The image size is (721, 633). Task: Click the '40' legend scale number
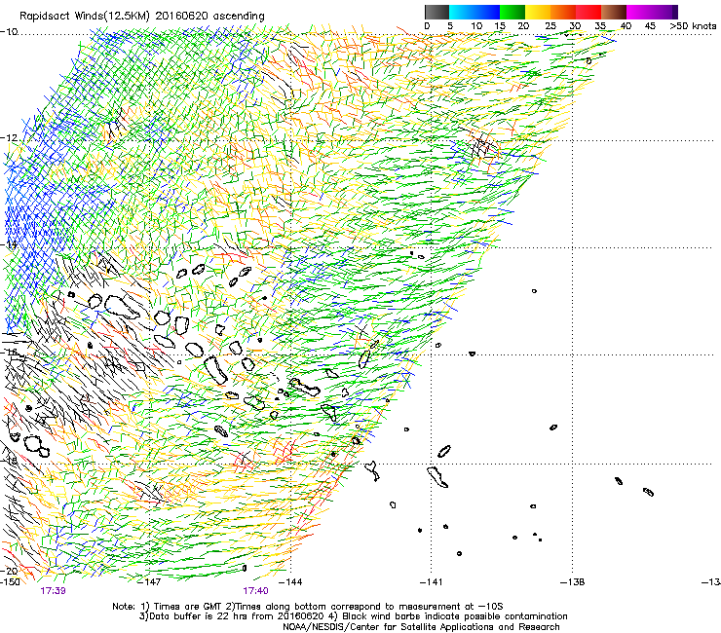click(x=626, y=25)
